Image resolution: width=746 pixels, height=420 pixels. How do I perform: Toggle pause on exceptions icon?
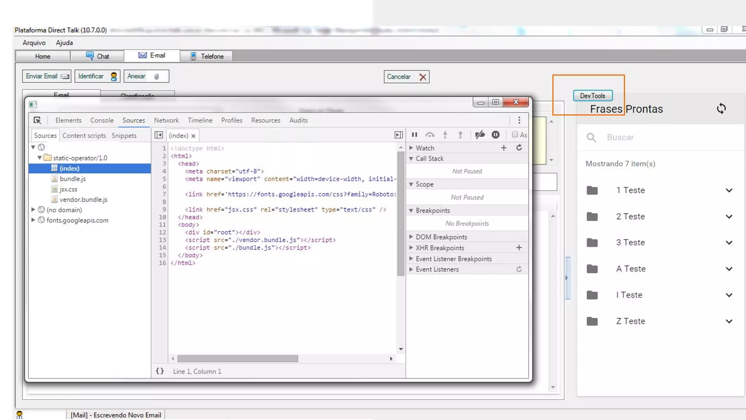(x=495, y=135)
